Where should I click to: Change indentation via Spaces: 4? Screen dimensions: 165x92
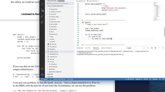139,79
